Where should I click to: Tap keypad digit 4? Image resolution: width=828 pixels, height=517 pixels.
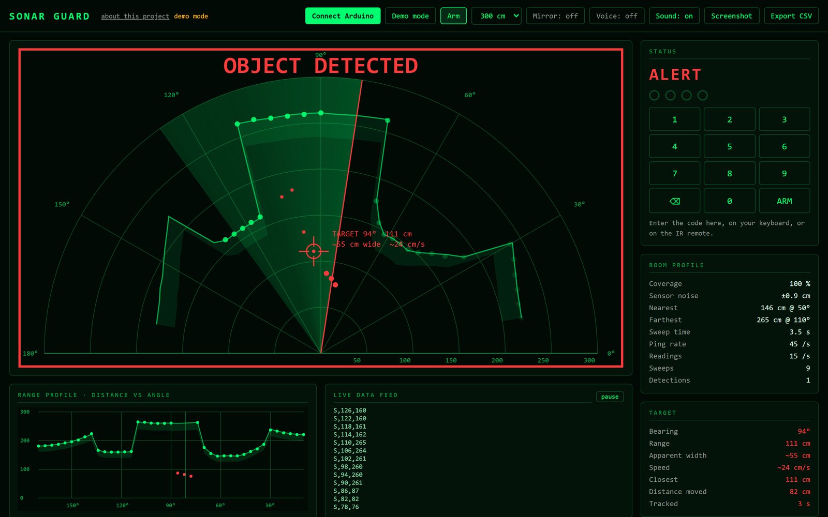[674, 146]
